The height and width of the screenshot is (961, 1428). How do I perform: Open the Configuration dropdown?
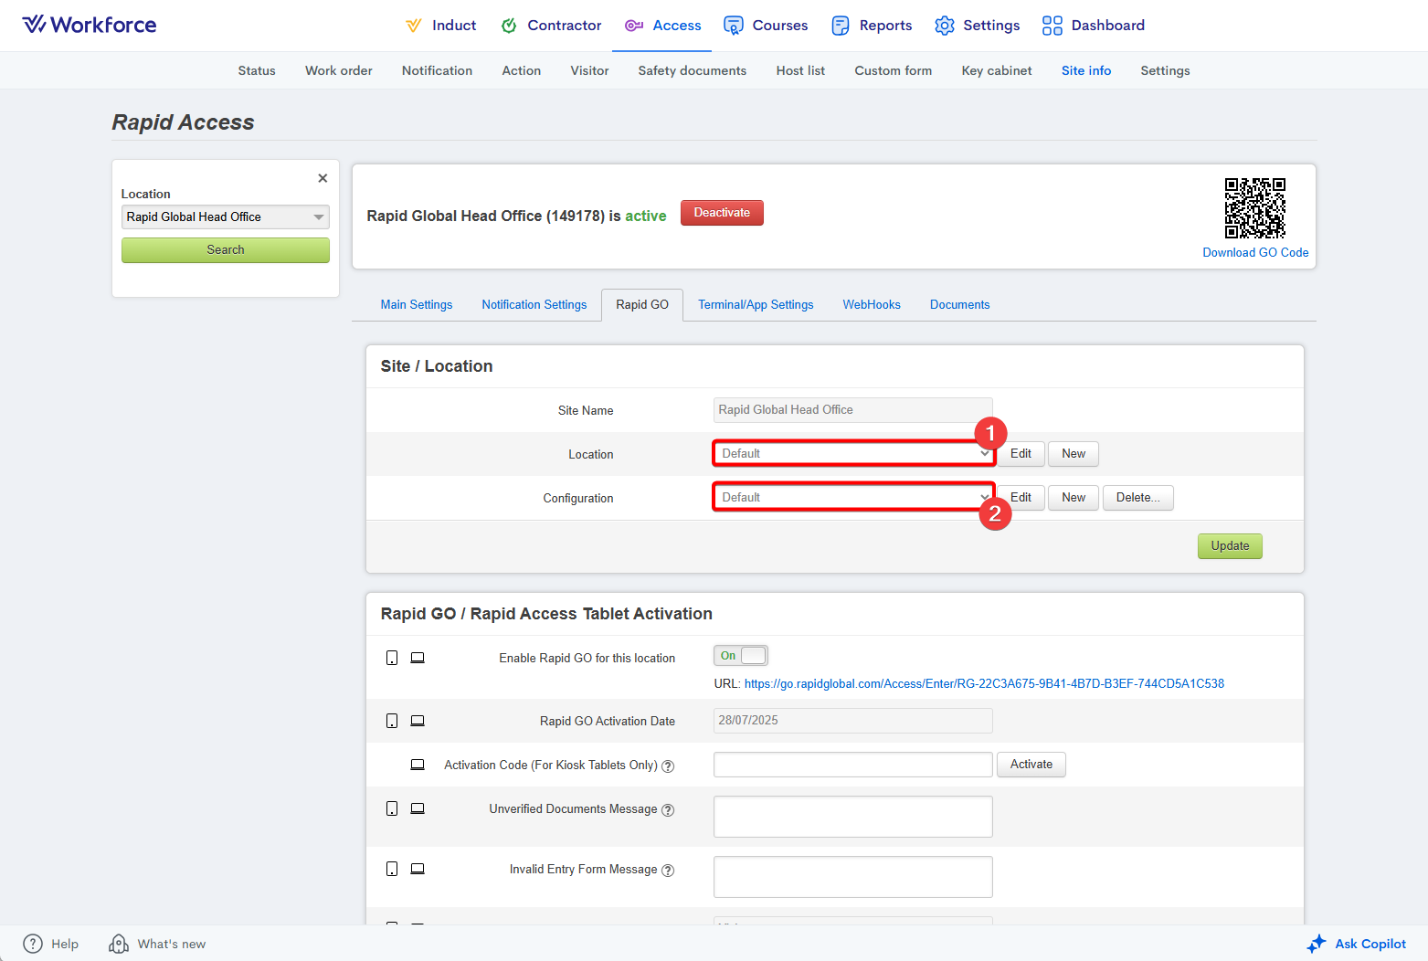853,498
